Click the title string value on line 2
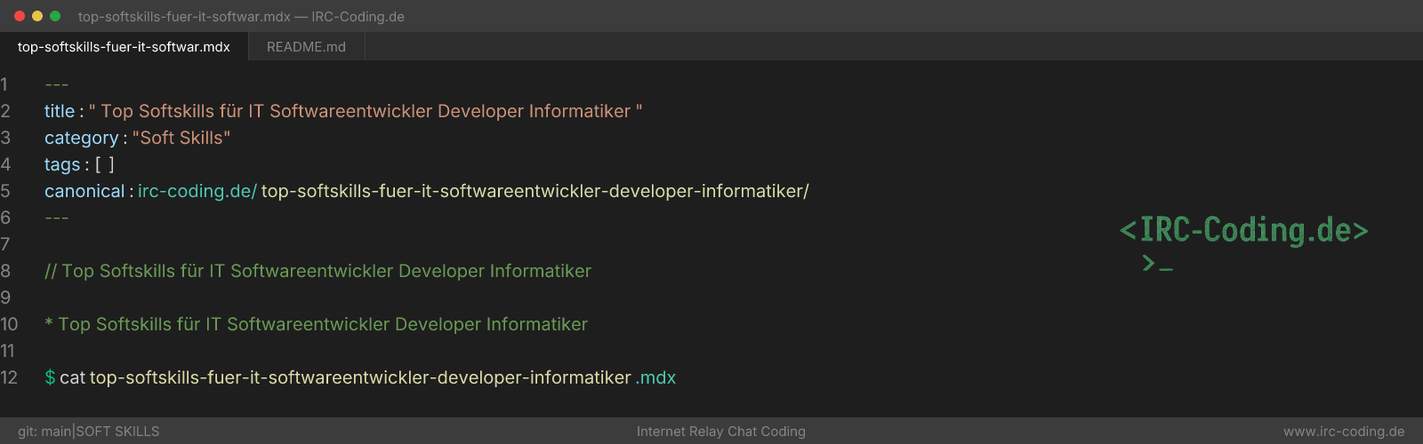This screenshot has height=444, width=1423. pos(366,111)
